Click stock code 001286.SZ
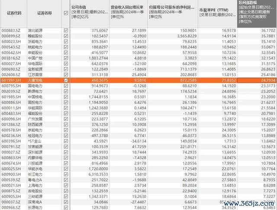The width and height of the screenshot is (277, 210). [11, 124]
